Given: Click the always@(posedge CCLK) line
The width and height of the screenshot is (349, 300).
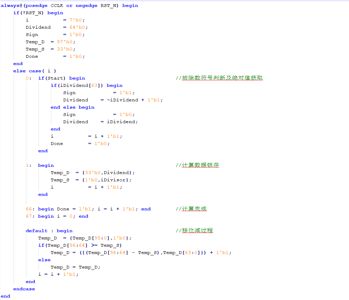Looking at the screenshot, I should 69,6.
